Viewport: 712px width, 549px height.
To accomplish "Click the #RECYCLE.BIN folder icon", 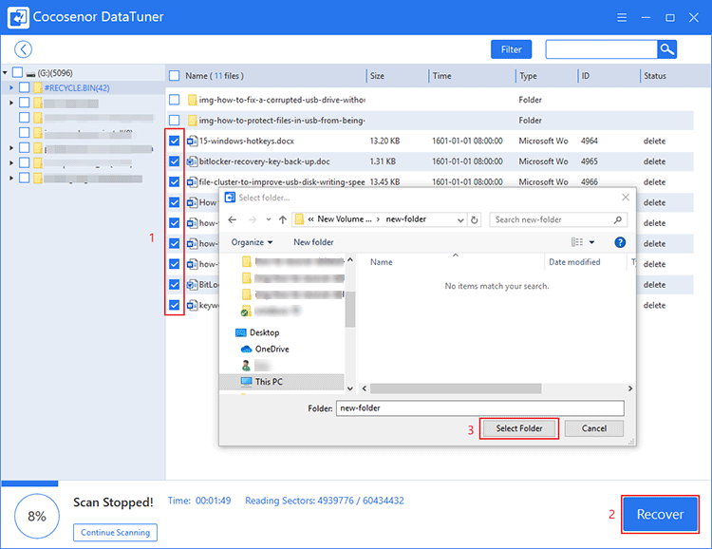I will pyautogui.click(x=38, y=87).
